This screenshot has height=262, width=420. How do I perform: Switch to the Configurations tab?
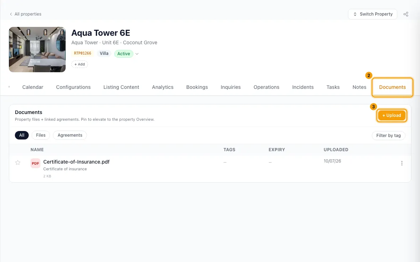pos(73,87)
